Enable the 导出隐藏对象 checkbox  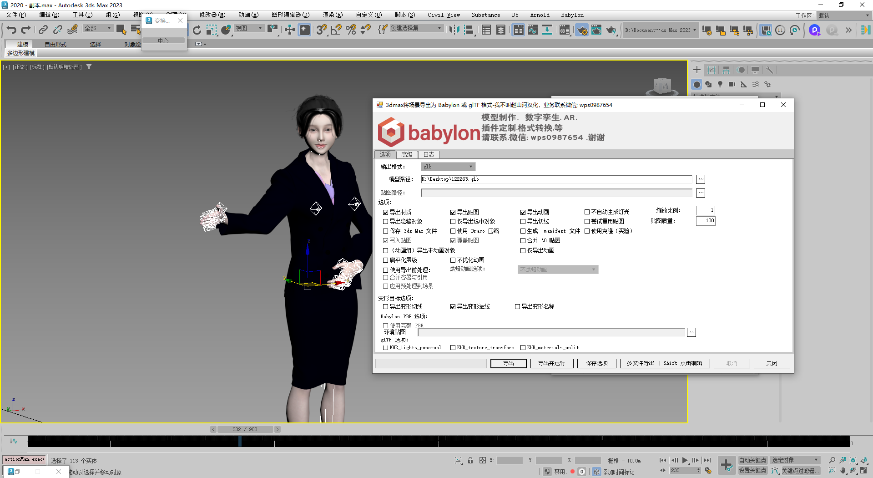tap(385, 222)
